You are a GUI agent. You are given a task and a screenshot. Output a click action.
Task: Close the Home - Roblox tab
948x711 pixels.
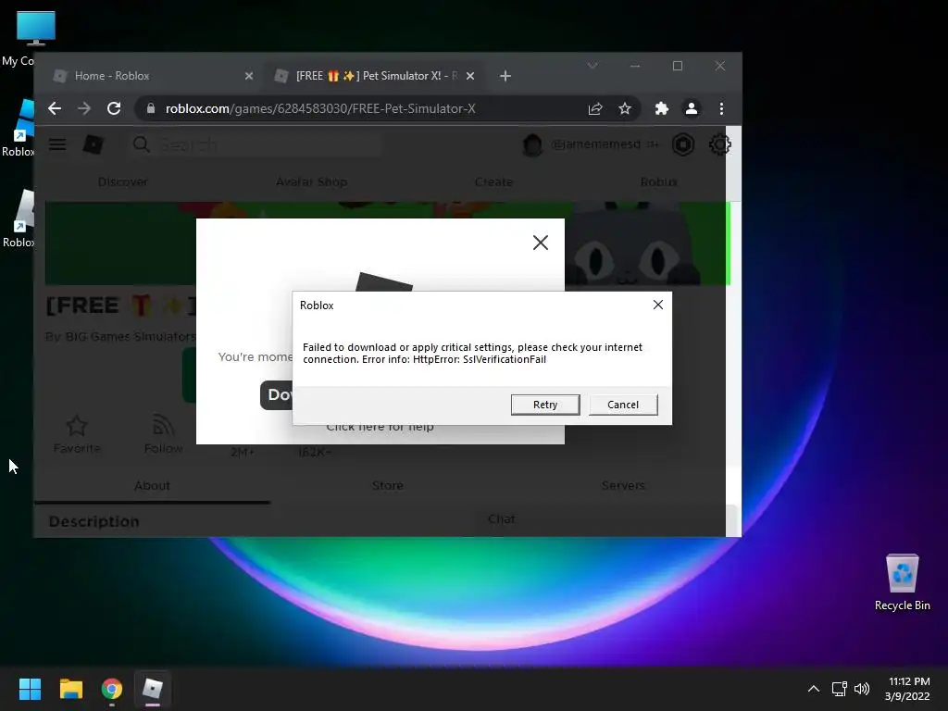click(248, 76)
